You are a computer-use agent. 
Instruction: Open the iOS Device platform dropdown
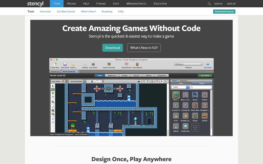tap(188, 64)
